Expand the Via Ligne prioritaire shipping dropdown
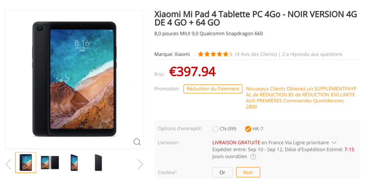 [334, 142]
